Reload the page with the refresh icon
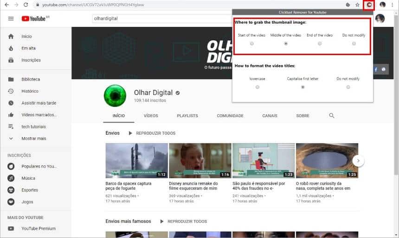Image resolution: width=399 pixels, height=238 pixels. coord(26,5)
